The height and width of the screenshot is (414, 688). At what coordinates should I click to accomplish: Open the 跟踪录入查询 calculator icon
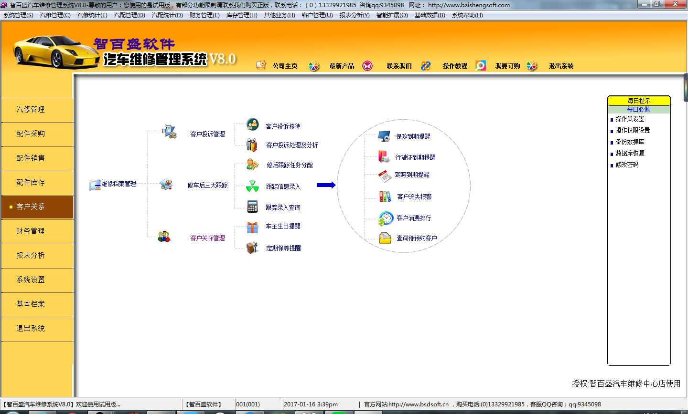[252, 207]
